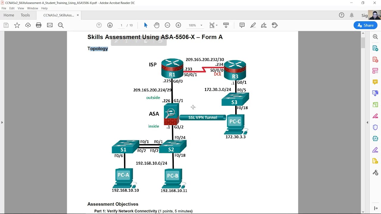Click the vertical scrollbar thumb
This screenshot has width=381, height=214.
(363, 42)
